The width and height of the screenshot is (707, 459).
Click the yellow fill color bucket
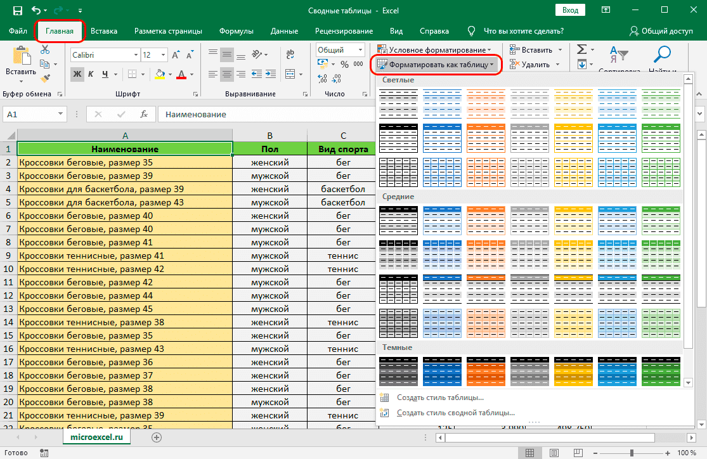coord(160,74)
